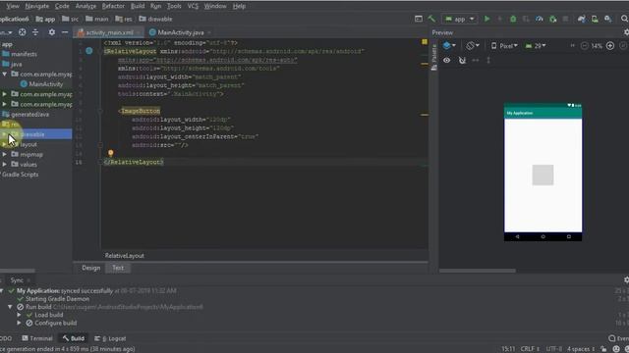
Task: Run the app with the green play button
Action: point(486,19)
